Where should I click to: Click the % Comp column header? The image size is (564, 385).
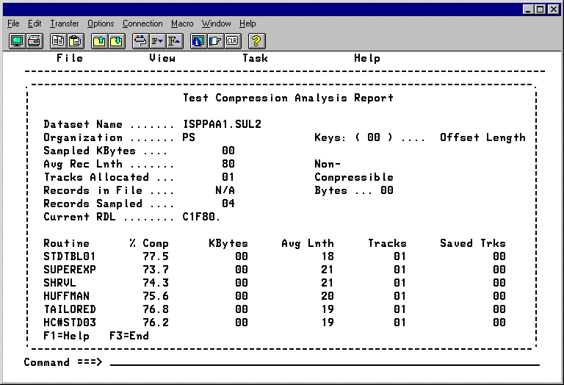(x=149, y=244)
